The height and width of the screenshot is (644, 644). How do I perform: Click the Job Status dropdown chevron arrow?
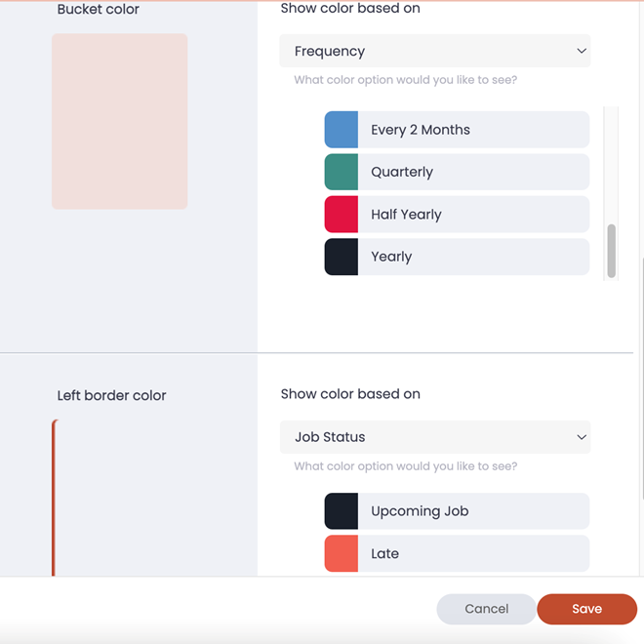[582, 437]
